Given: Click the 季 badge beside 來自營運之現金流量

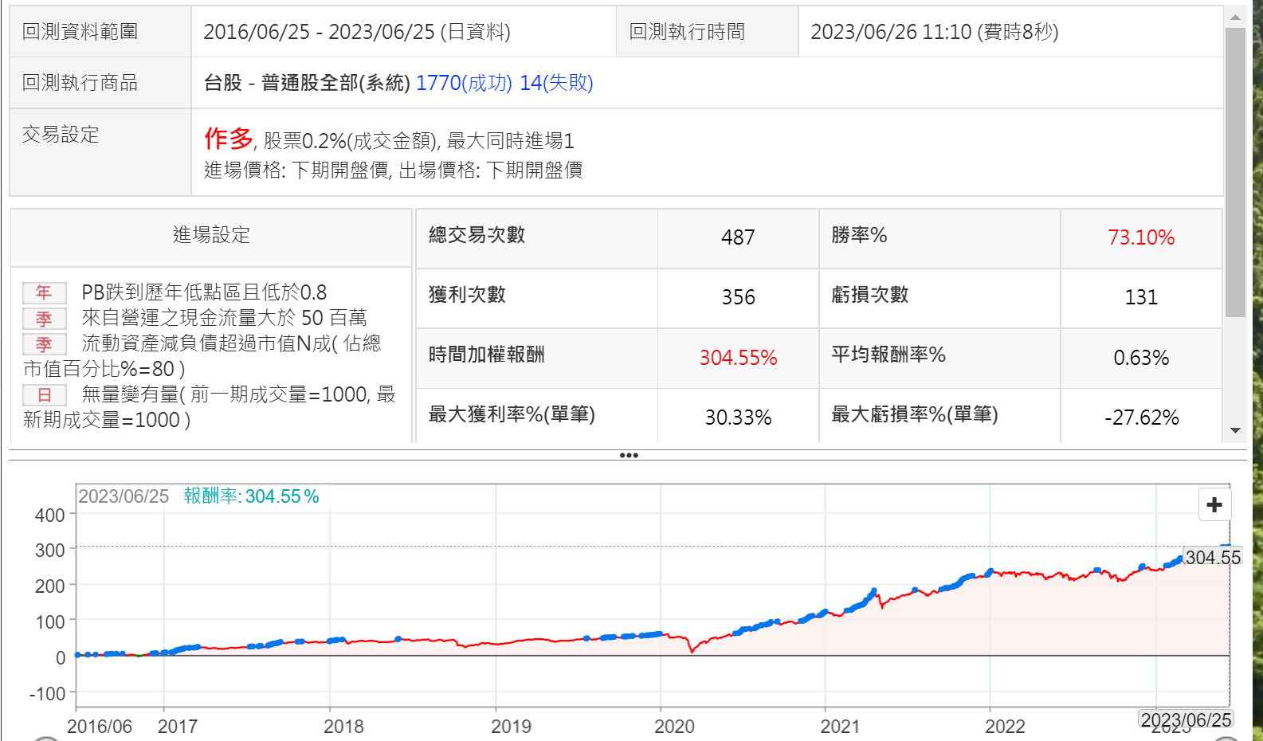Looking at the screenshot, I should 44,319.
